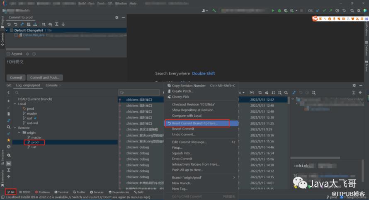Tick the DatesUtils.java file checkbox
This screenshot has width=369, height=200.
click(16, 35)
